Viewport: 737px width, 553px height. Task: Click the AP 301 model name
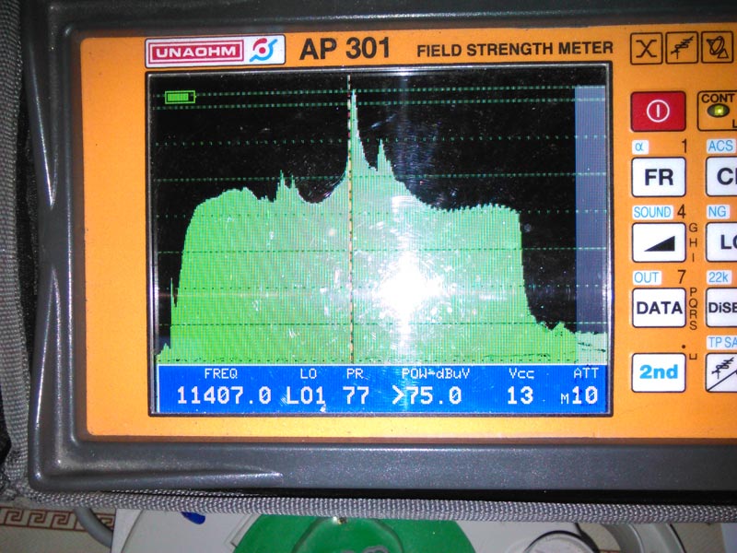pos(345,49)
